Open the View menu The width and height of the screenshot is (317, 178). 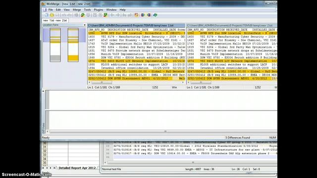[66, 10]
